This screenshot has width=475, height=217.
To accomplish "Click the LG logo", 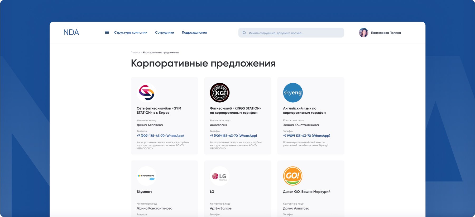I will (x=220, y=176).
